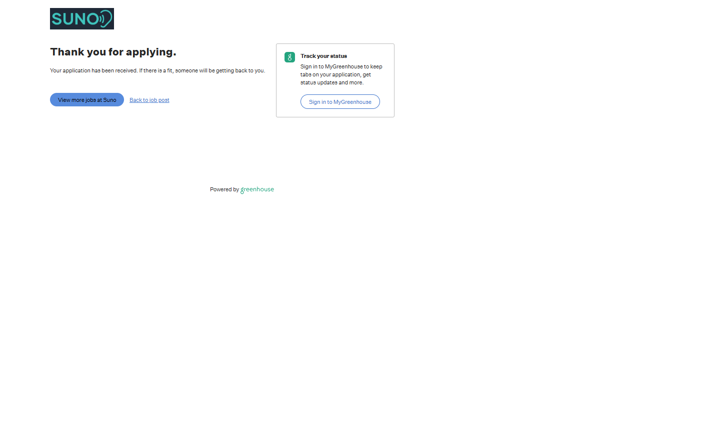Click the green Greenhouse icon in the status card
The image size is (726, 441).
[289, 57]
